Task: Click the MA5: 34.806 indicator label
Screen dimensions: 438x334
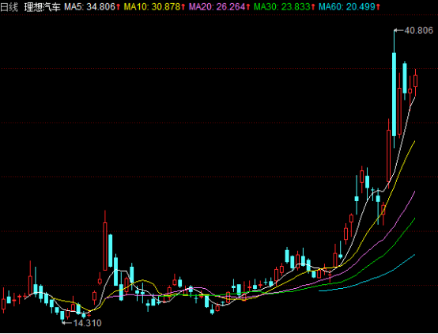Action: pos(89,6)
